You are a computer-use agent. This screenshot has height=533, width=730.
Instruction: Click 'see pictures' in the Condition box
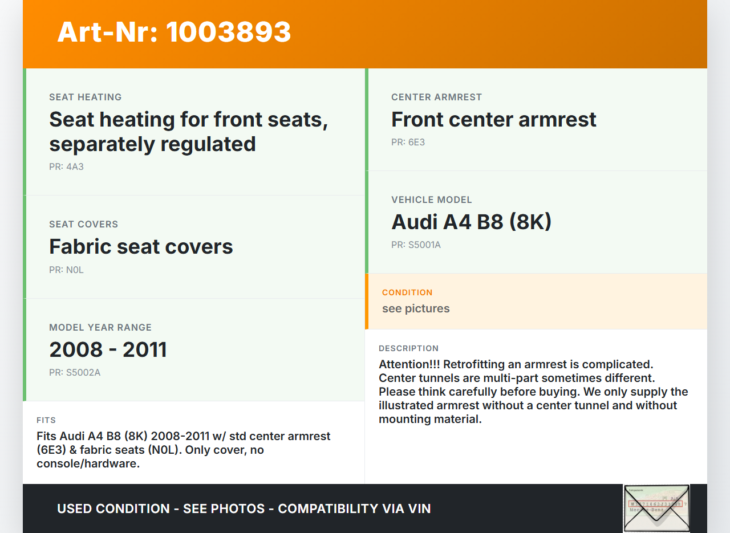coord(416,309)
